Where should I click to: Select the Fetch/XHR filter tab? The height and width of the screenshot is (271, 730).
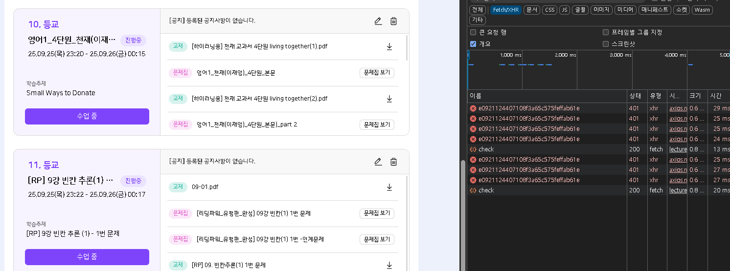click(x=505, y=10)
